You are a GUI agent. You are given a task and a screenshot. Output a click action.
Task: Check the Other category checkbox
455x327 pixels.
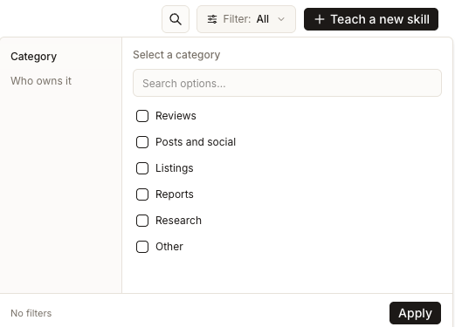(x=142, y=247)
